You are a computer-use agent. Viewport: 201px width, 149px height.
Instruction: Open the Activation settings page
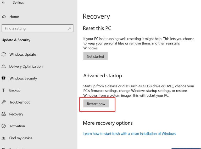click(x=17, y=126)
